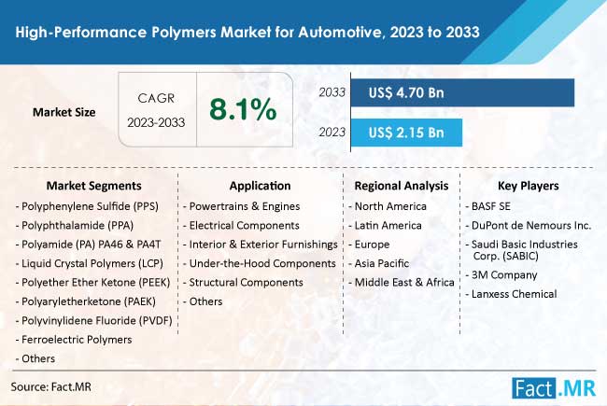Click the Market Size label
607x406 pixels.
tap(64, 112)
